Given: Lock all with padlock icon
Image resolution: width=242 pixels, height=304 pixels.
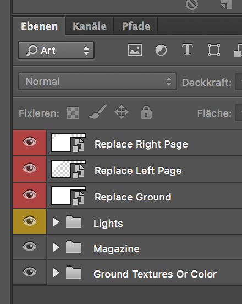Looking at the screenshot, I should 146,112.
